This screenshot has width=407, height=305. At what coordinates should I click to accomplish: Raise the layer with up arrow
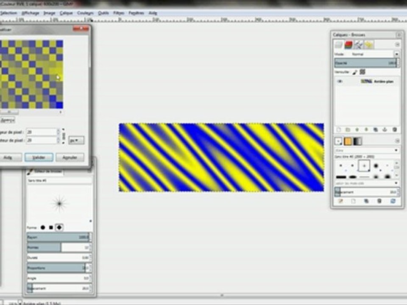click(357, 130)
